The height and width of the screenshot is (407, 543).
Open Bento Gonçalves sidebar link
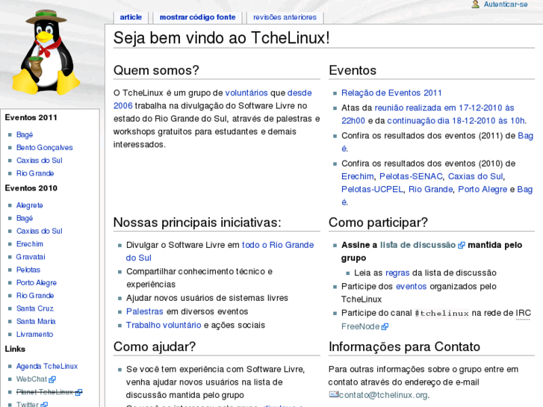pos(44,148)
